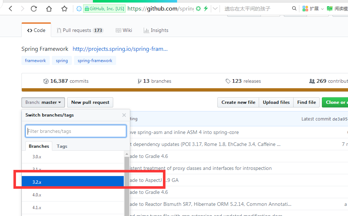Click the search magnifier icon in browser toolbar

coord(294,8)
